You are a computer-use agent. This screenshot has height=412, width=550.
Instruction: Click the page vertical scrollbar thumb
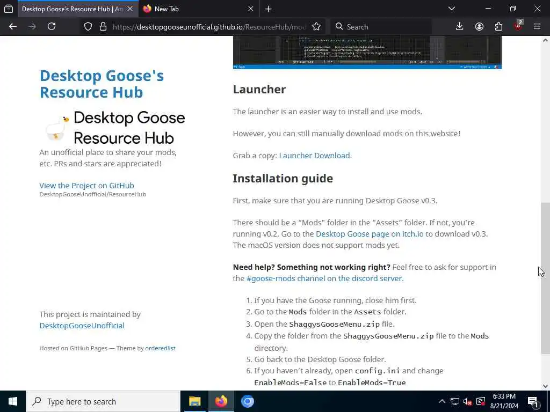pos(545,278)
